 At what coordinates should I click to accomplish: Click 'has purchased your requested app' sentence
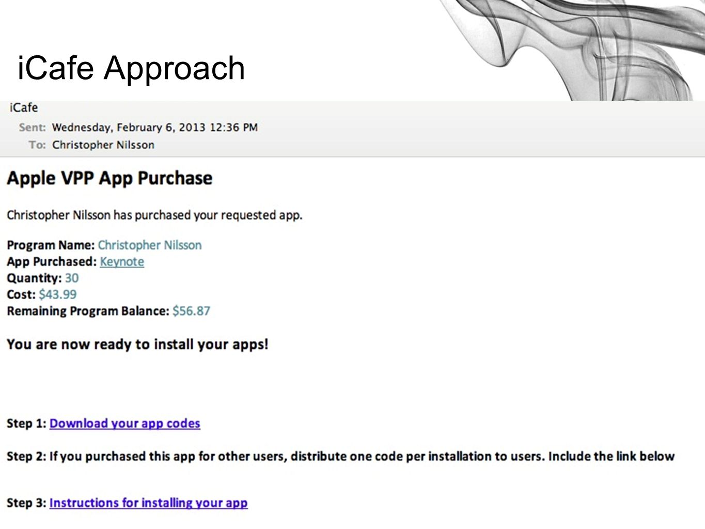pyautogui.click(x=155, y=215)
